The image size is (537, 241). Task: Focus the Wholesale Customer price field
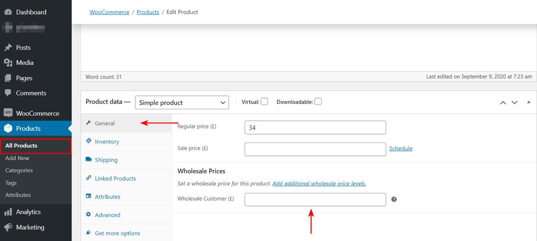(315, 199)
